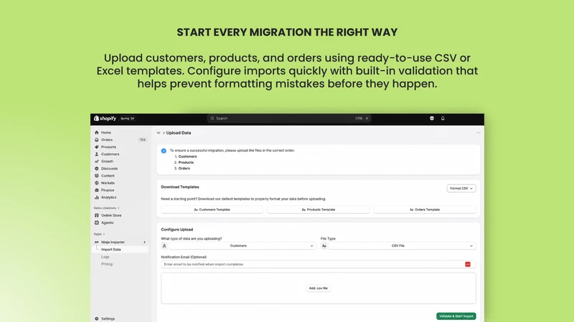
Task: Open Logs under Ninja Importer
Action: (105, 257)
